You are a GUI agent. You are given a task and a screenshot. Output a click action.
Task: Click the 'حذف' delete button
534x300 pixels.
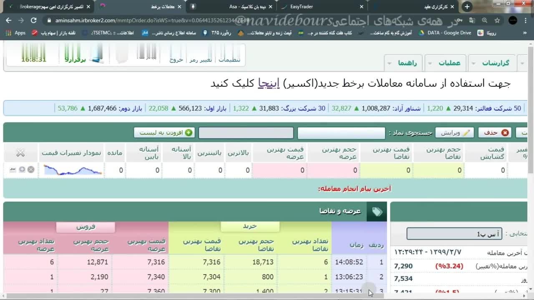(495, 132)
